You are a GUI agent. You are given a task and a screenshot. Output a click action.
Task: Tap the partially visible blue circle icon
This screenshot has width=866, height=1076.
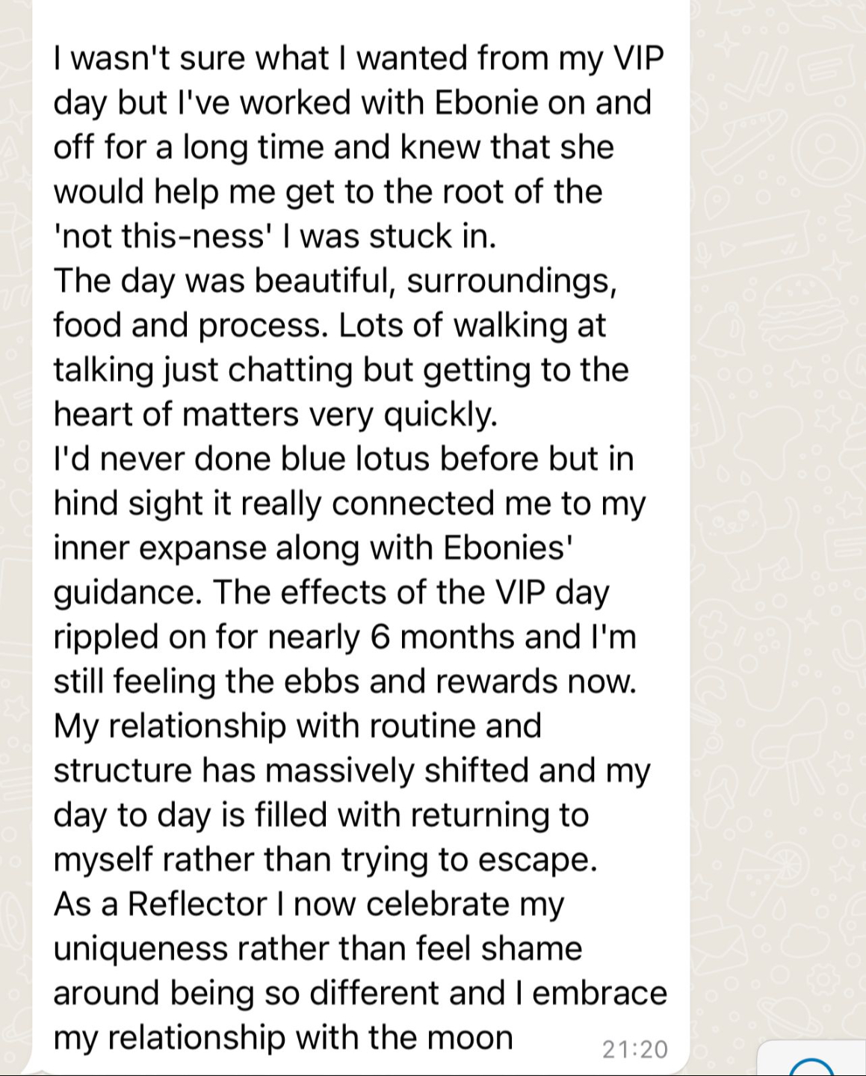pyautogui.click(x=811, y=1067)
